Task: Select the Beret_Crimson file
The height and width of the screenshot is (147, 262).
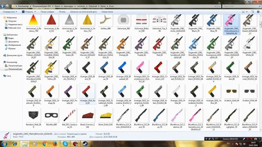Action: point(88,118)
